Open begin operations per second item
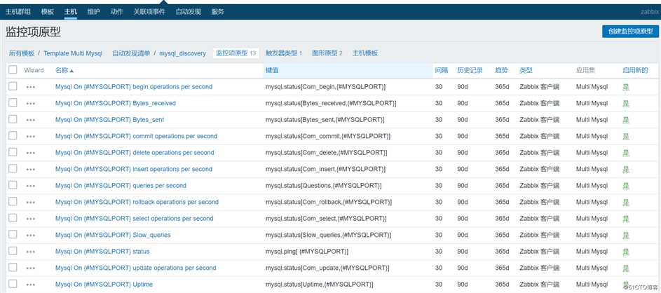Screen dimensions: 661x293 pyautogui.click(x=134, y=87)
